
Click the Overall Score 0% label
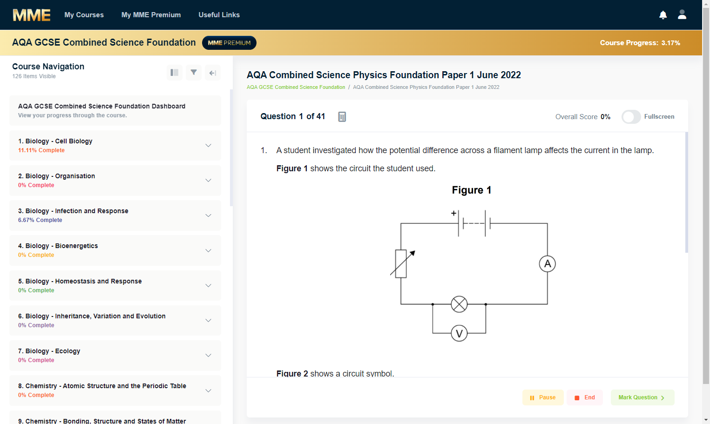582,117
